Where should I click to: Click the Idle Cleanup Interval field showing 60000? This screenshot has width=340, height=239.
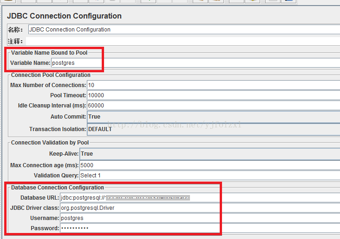click(213, 105)
